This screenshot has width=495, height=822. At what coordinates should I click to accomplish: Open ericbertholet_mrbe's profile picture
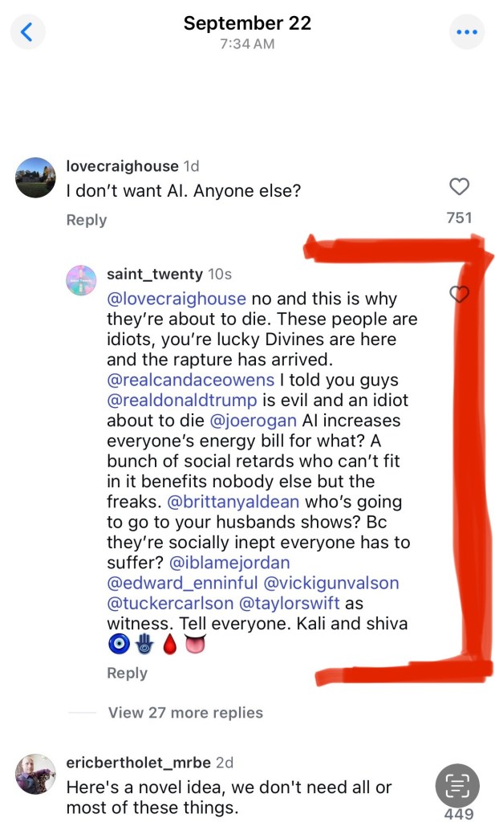36,775
